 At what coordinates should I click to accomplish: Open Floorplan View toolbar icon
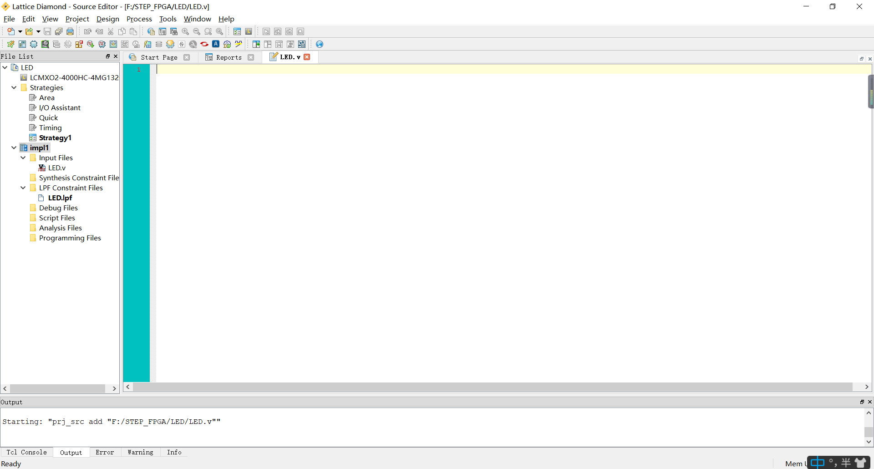point(113,44)
